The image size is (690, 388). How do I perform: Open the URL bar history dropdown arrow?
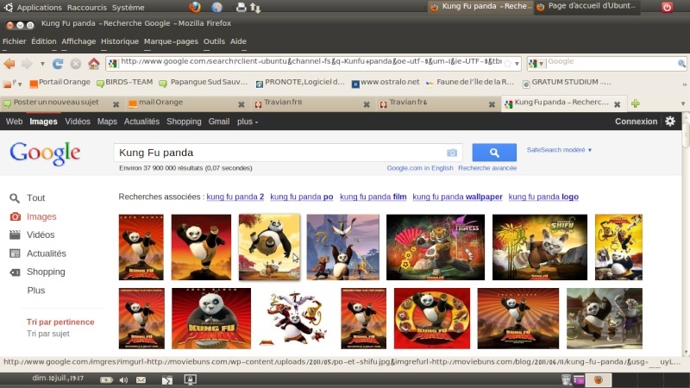click(x=517, y=64)
